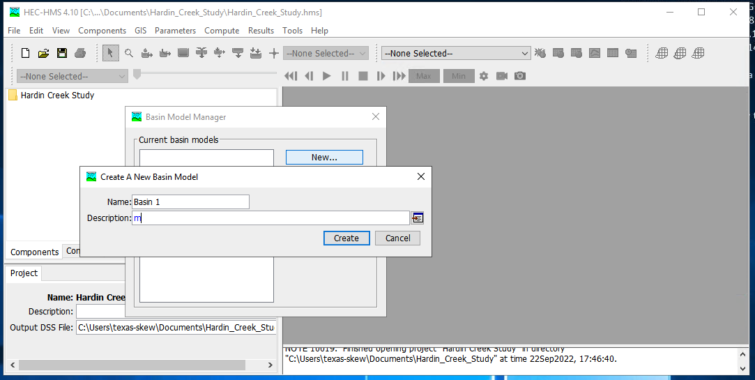This screenshot has width=755, height=380.
Task: Click the Min button
Action: (459, 76)
